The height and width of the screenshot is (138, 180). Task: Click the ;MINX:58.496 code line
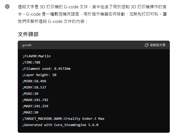coord(34,81)
